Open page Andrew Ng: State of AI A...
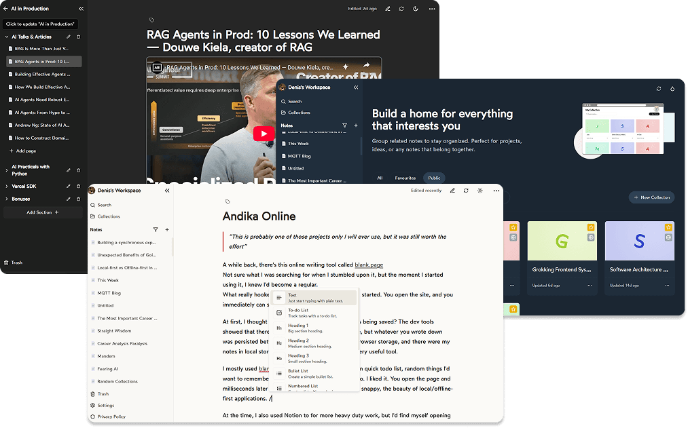 (44, 125)
